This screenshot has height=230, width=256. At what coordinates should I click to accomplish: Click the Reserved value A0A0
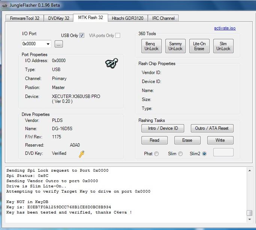[x=75, y=145]
